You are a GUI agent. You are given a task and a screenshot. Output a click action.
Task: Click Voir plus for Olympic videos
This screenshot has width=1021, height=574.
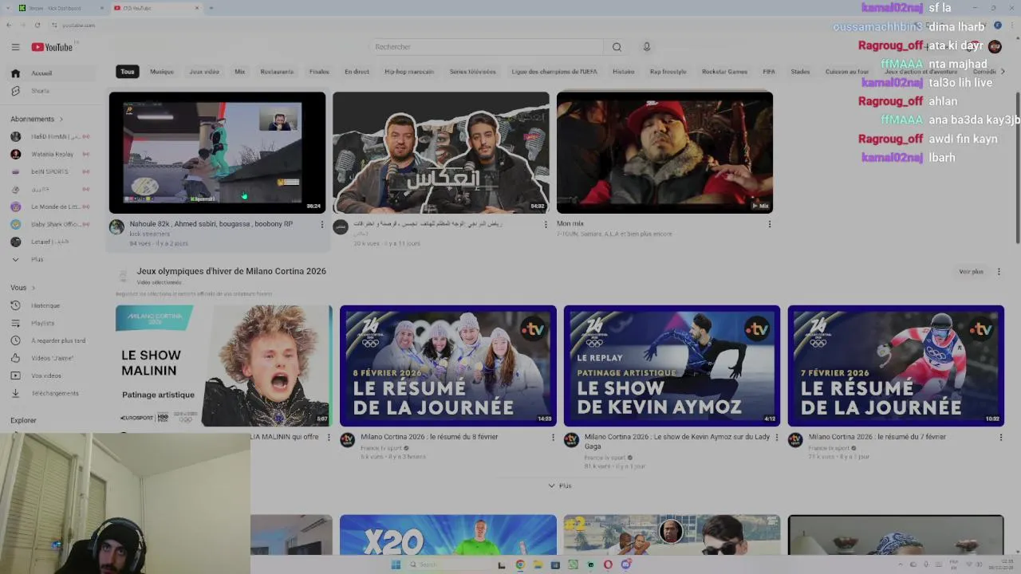(x=971, y=272)
